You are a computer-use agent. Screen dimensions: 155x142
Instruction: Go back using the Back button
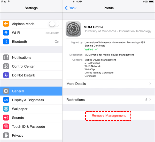[x=71, y=8]
